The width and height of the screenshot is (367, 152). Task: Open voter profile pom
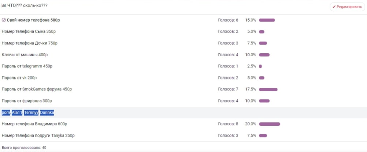click(x=6, y=113)
